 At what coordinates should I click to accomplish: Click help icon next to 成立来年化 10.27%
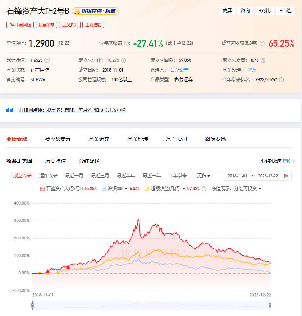124,60
